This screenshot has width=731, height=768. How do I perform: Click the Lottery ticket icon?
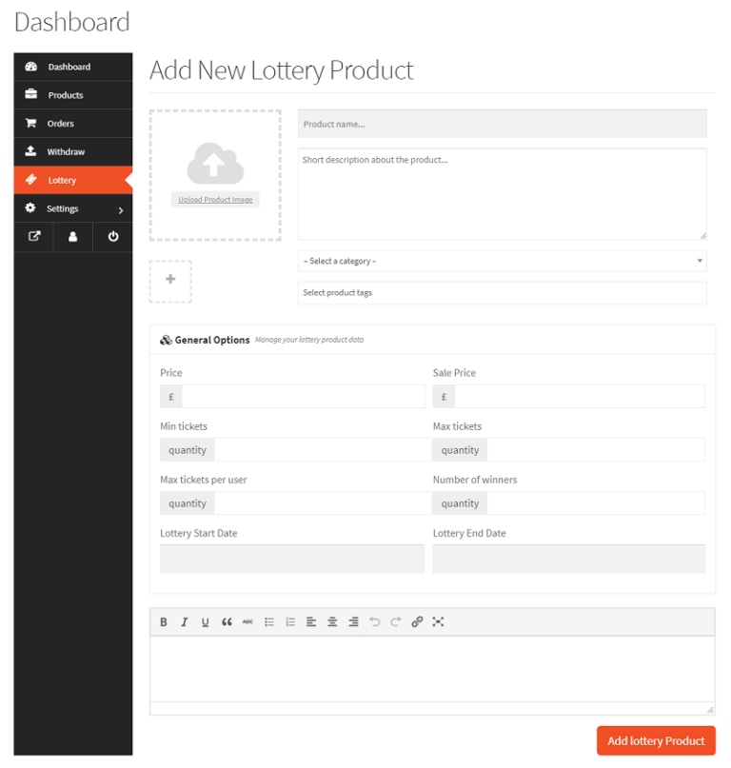30,179
